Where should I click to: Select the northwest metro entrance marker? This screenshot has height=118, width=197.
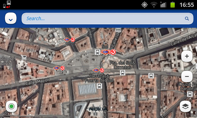(x=67, y=40)
